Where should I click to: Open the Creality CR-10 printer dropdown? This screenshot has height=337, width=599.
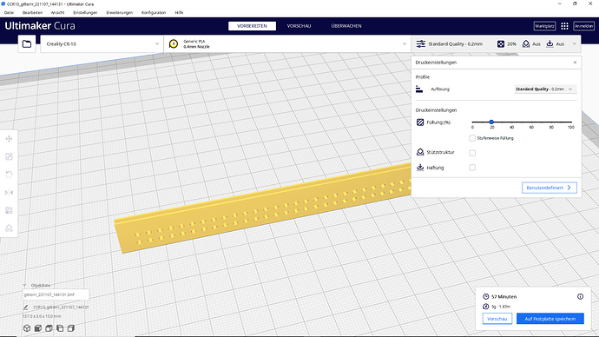coord(102,44)
